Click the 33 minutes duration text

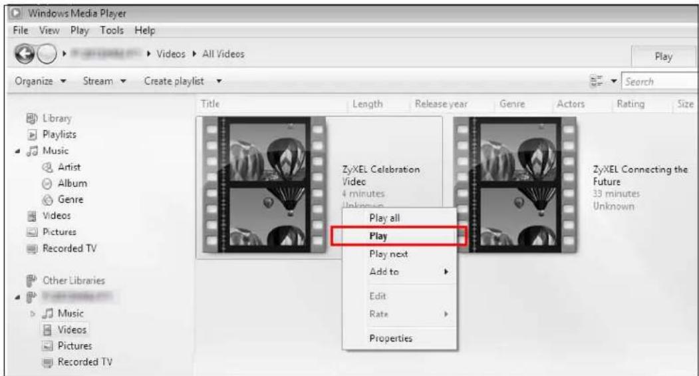point(616,194)
